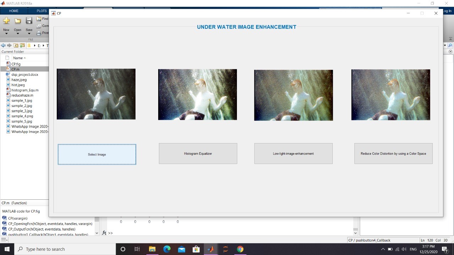Expand the Current Folder panel actions menu
Viewport: 454px width, 255px height.
coord(451,52)
